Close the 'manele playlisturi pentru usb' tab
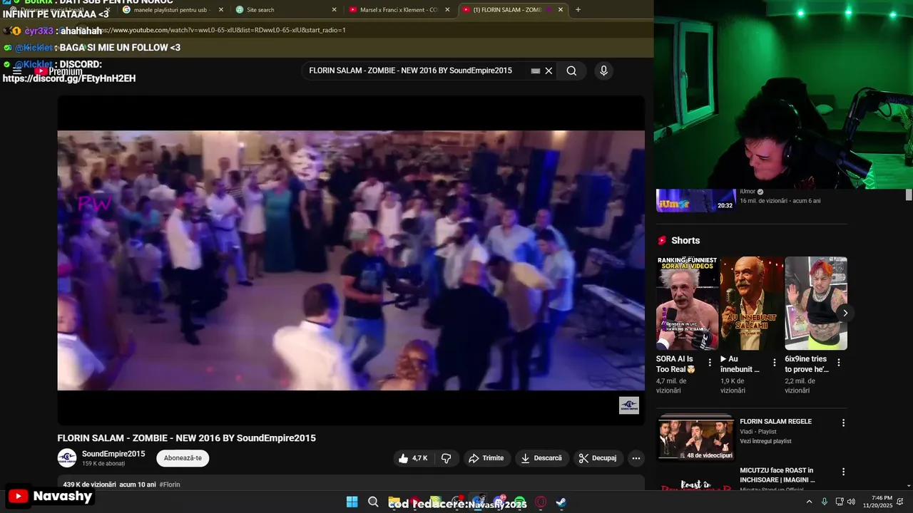913x513 pixels. point(221,10)
